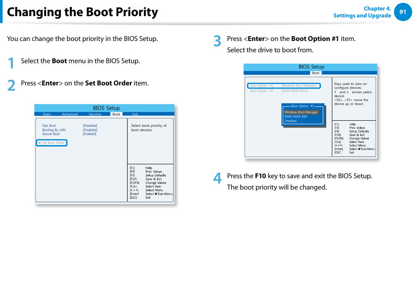Click the [F9] Setup Defaults row under boot priority help
Screen dimensions: 415x295
pyautogui.click(x=148, y=175)
